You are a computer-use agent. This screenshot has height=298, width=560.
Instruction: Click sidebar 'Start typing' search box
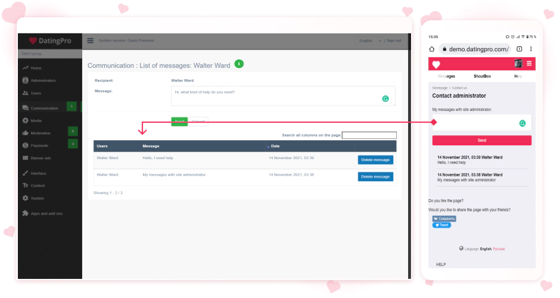(50, 54)
